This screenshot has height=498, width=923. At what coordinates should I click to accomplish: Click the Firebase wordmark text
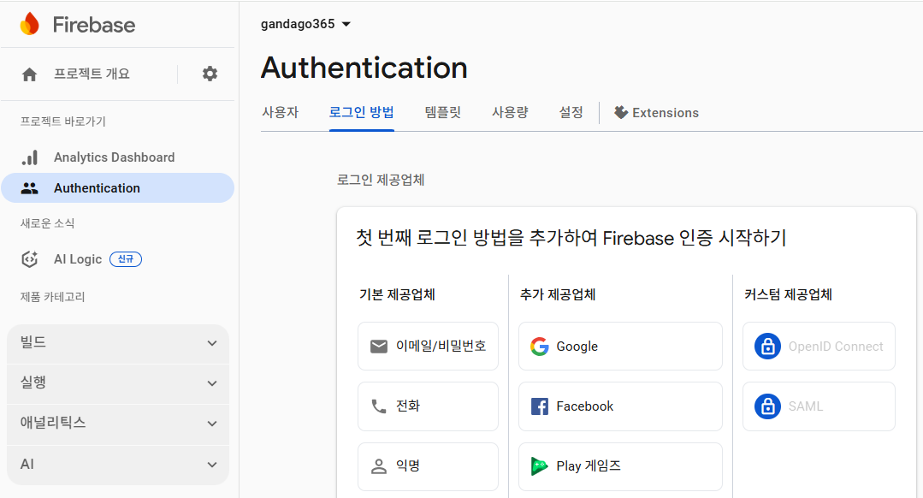click(x=94, y=25)
